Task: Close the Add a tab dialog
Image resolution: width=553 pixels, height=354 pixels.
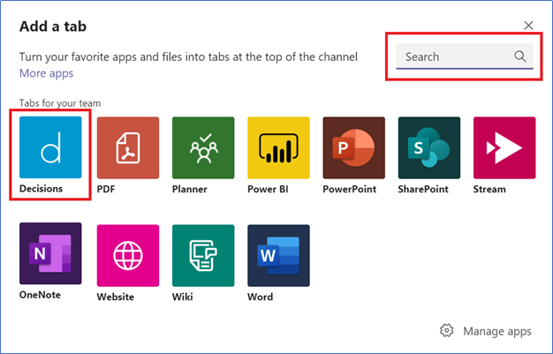Action: (x=528, y=26)
